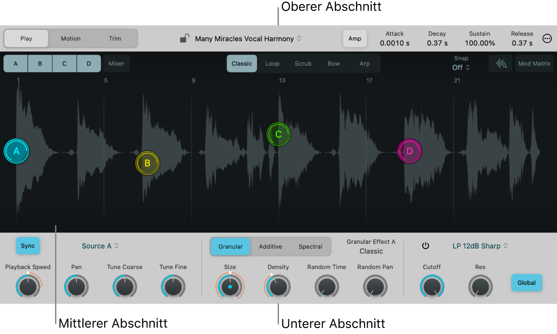Viewport: 557px width, 334px height.
Task: Show the Amp envelope controls
Action: tap(355, 38)
